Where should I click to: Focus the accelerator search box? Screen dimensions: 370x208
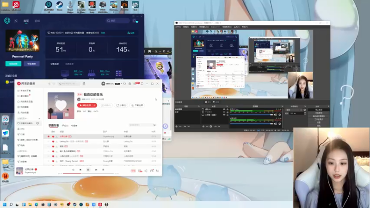pos(117,21)
